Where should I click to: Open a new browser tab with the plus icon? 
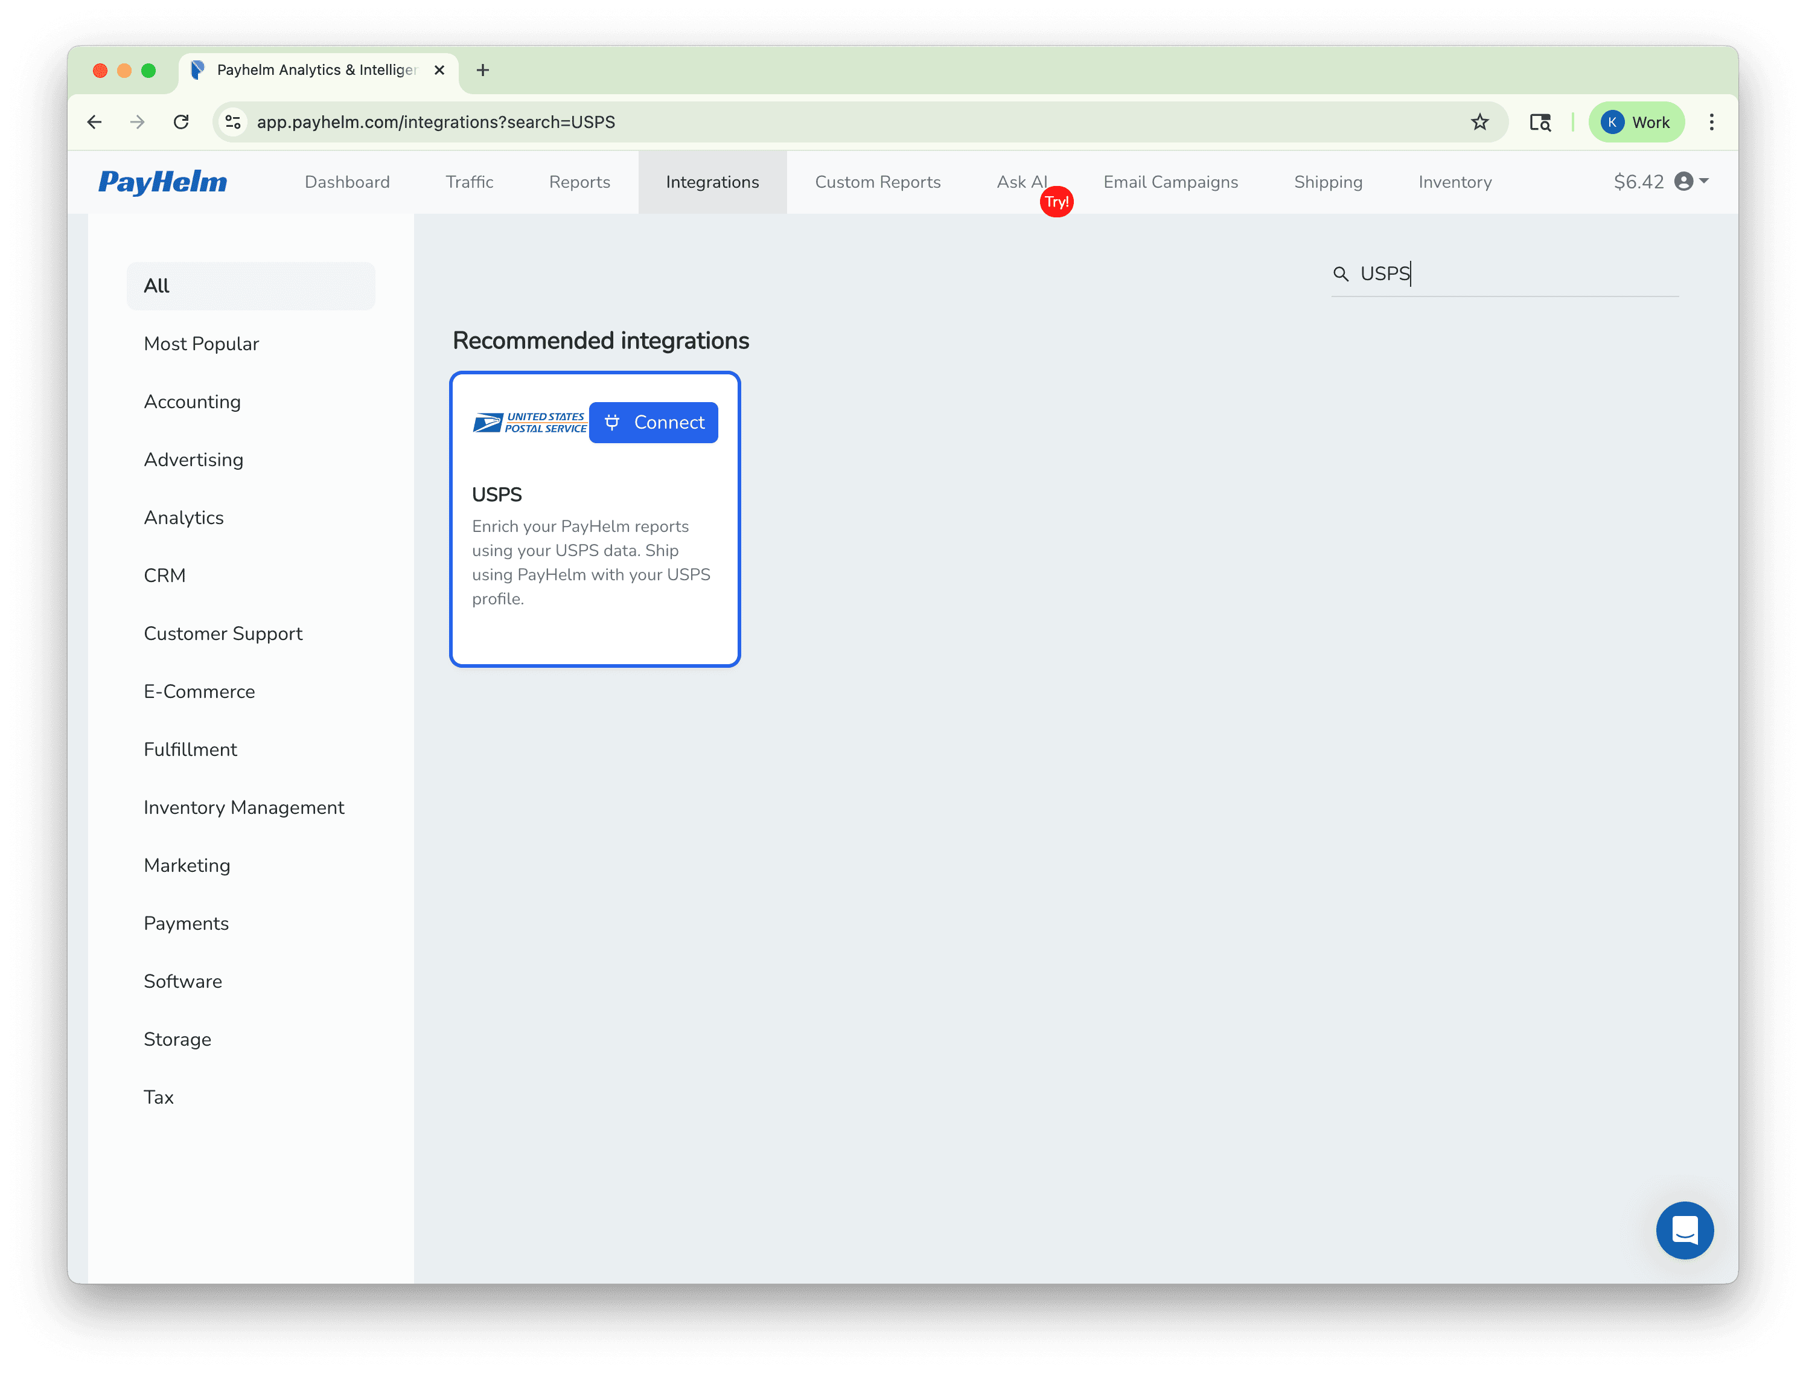(x=483, y=70)
